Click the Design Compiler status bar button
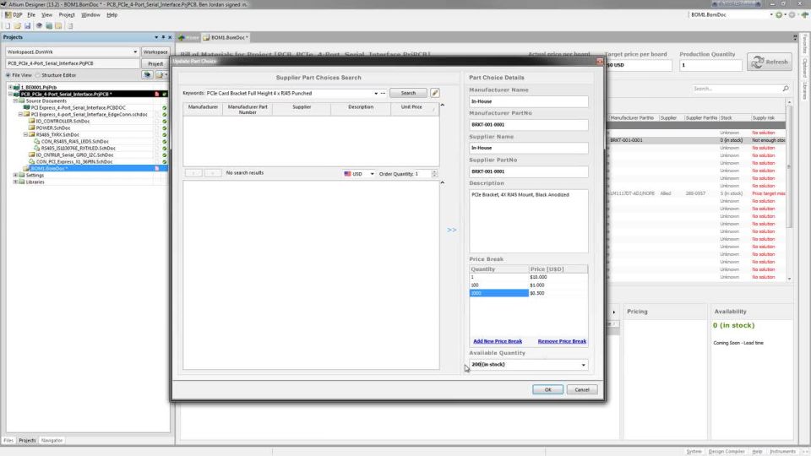The image size is (811, 456). point(727,451)
